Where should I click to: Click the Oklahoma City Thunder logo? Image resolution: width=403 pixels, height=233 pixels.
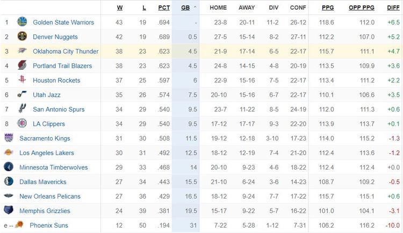tap(22, 51)
